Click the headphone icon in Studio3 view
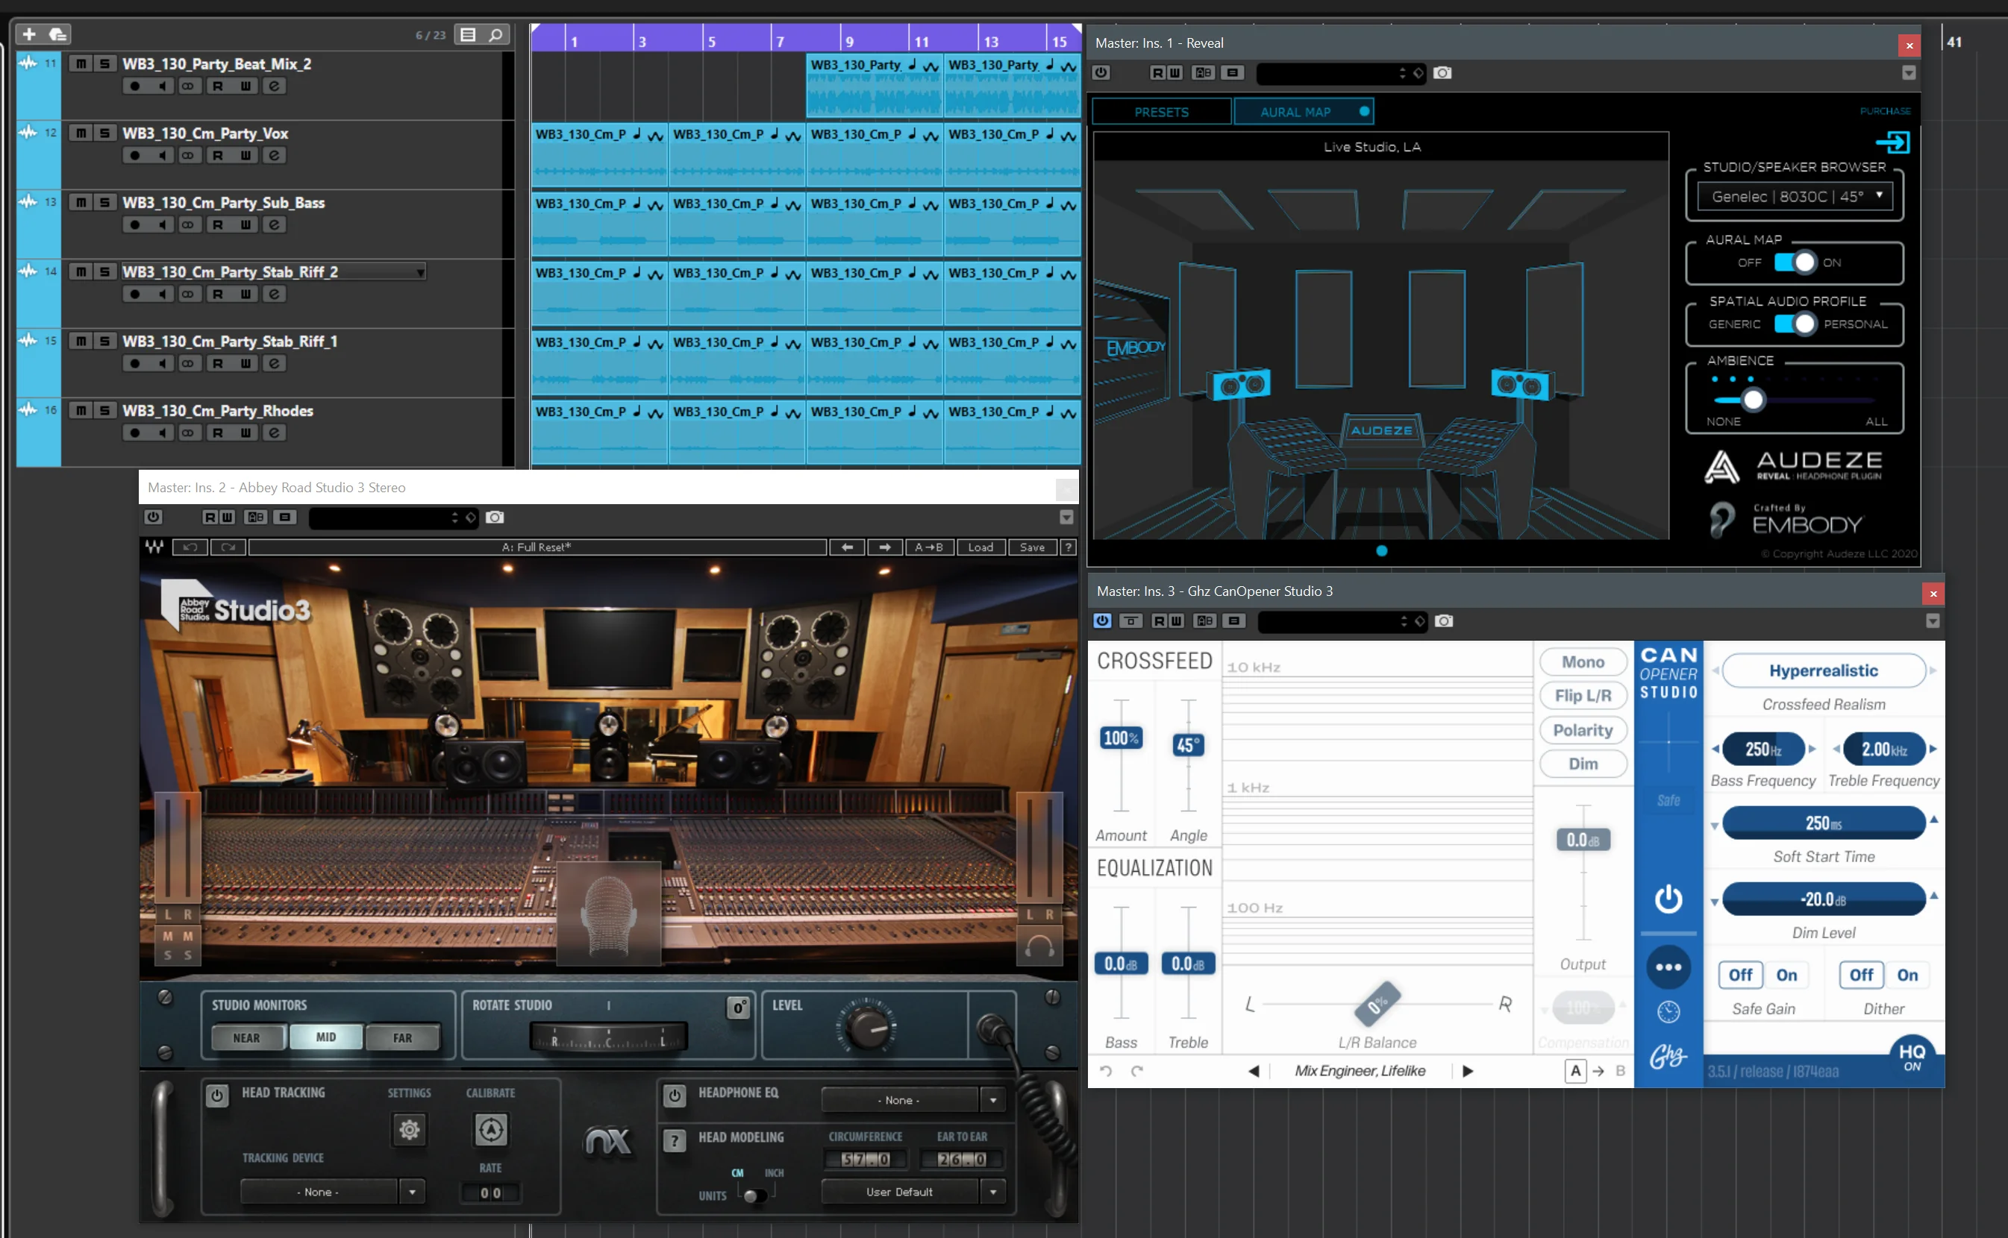 1039,946
